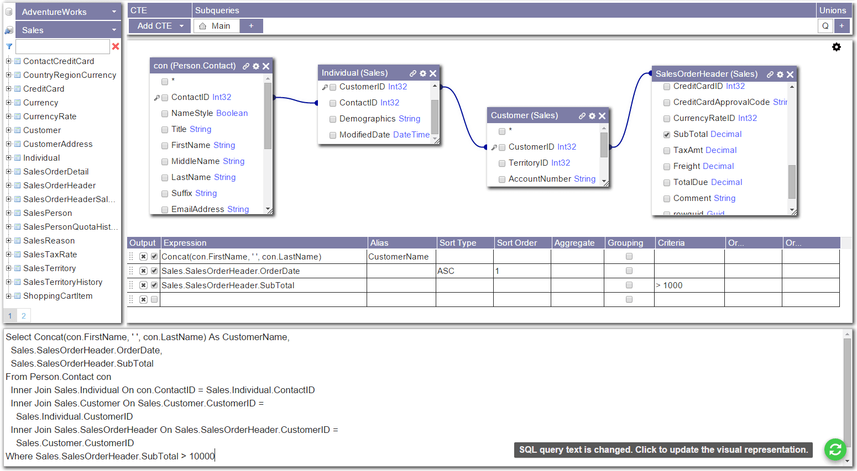Click the SQL query changed update notice

coord(663,450)
